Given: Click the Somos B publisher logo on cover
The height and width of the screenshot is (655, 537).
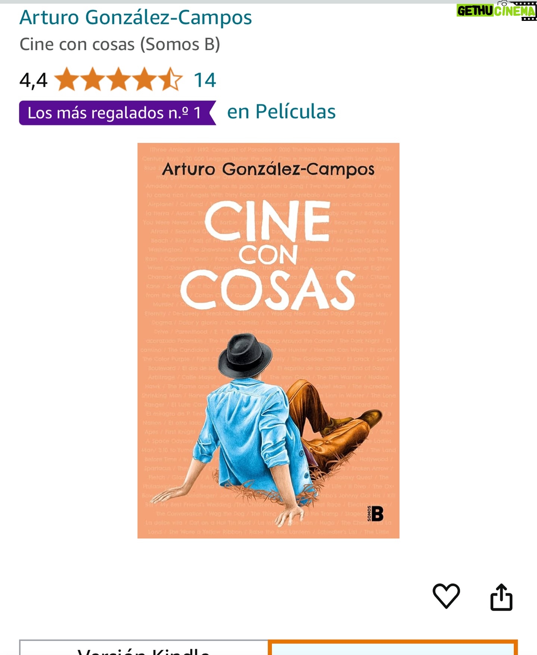Looking at the screenshot, I should point(375,513).
